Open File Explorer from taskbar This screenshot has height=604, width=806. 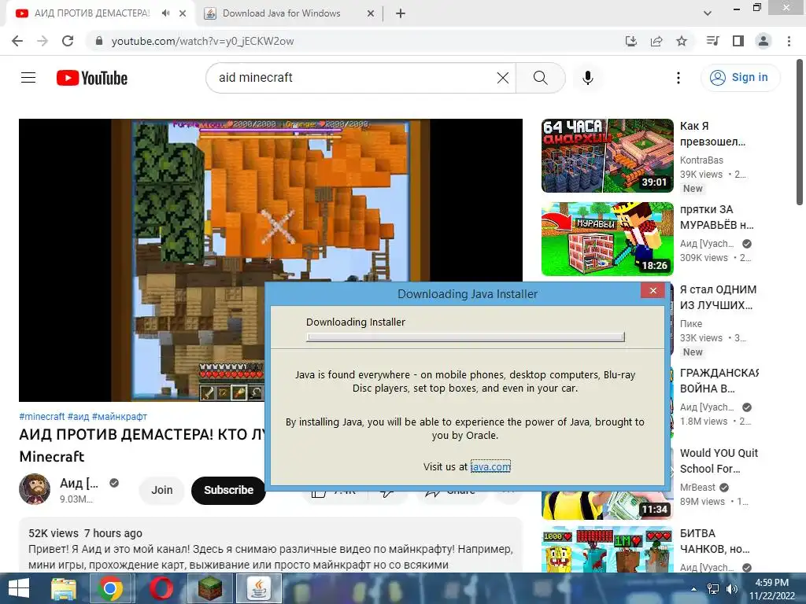(x=64, y=588)
